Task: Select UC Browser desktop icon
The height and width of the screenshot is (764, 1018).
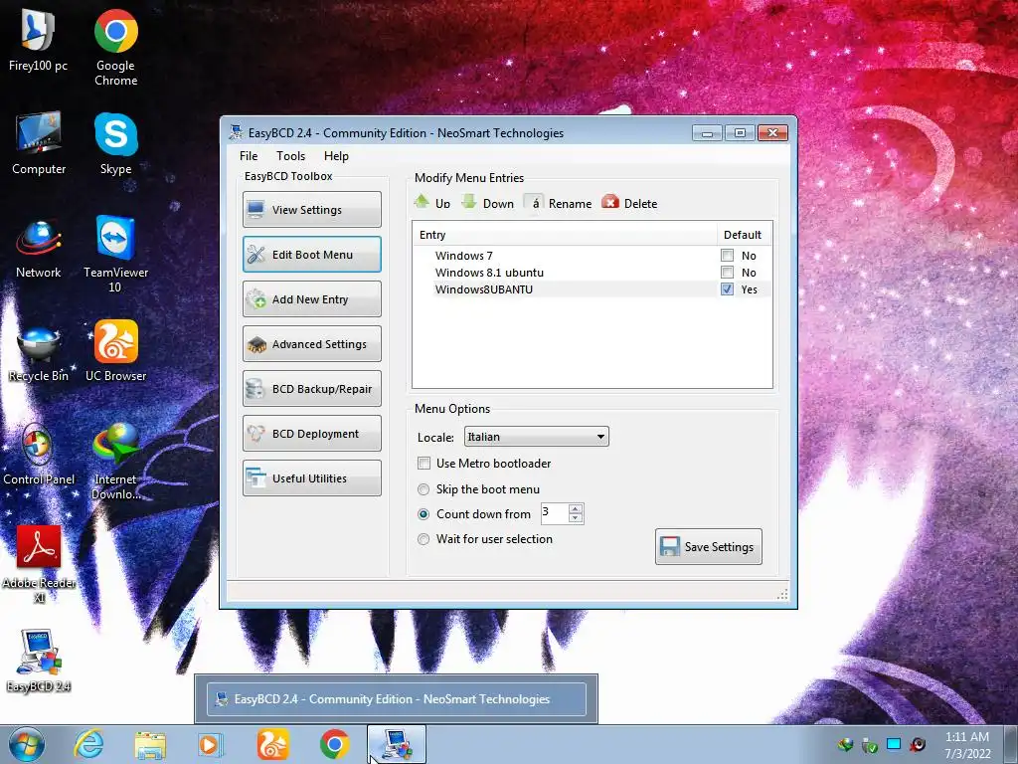Action: coord(115,351)
